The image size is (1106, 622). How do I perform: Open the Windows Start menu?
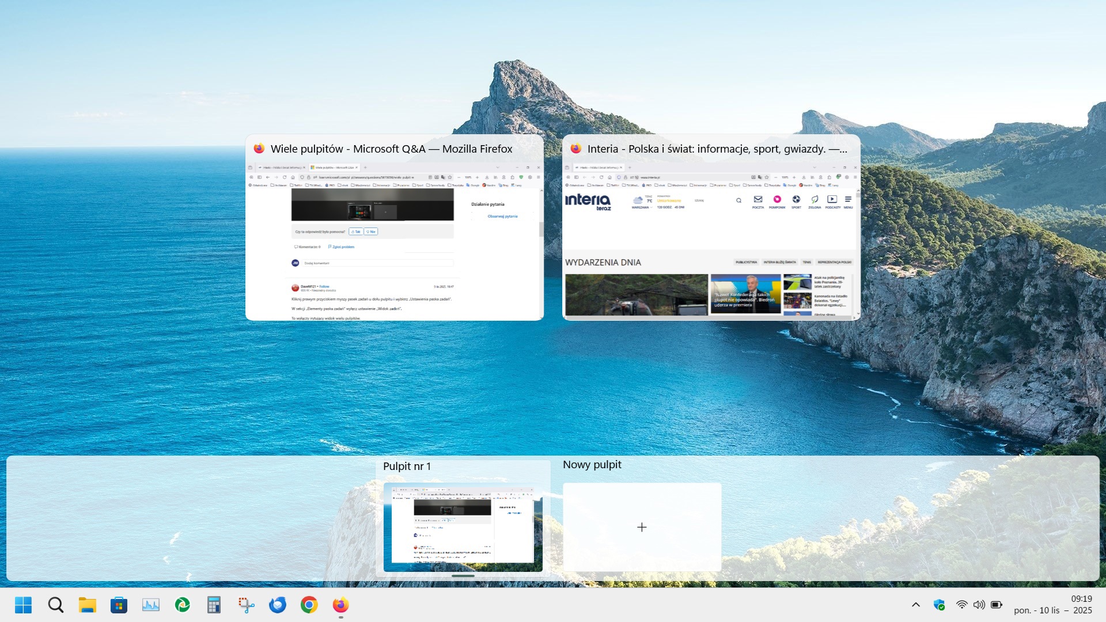[x=23, y=605]
